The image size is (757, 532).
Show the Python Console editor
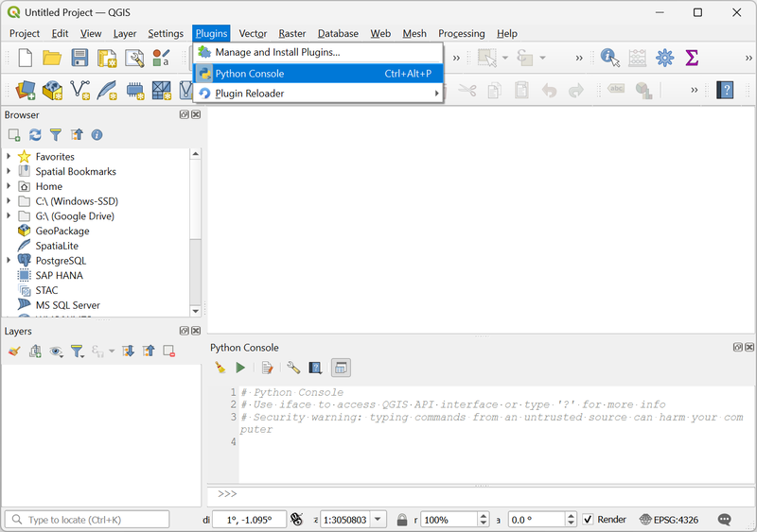point(267,368)
